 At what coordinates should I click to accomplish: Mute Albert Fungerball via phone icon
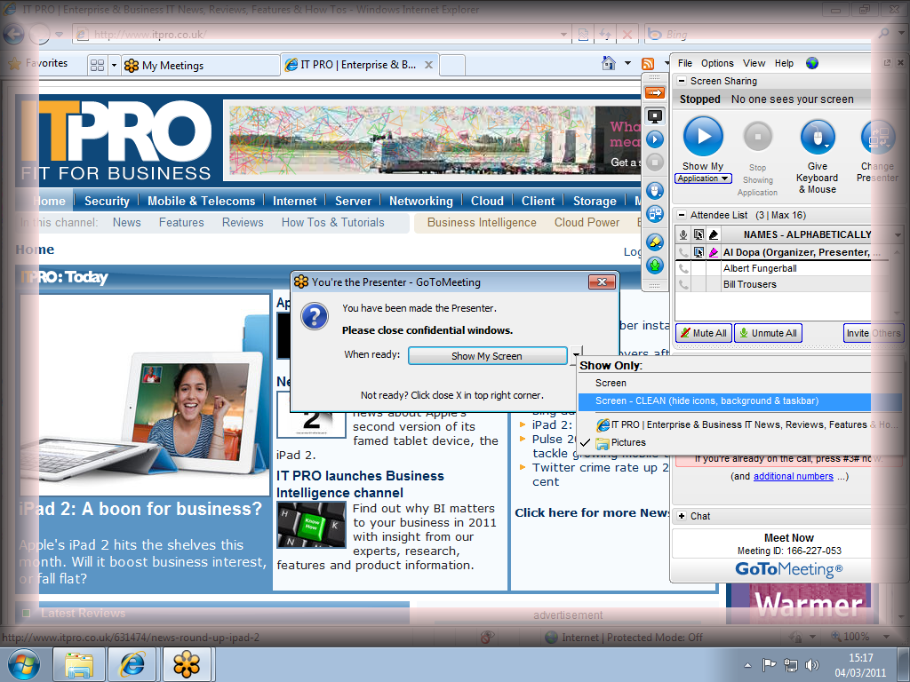[683, 268]
